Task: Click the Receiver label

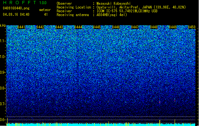Action: coord(64,11)
